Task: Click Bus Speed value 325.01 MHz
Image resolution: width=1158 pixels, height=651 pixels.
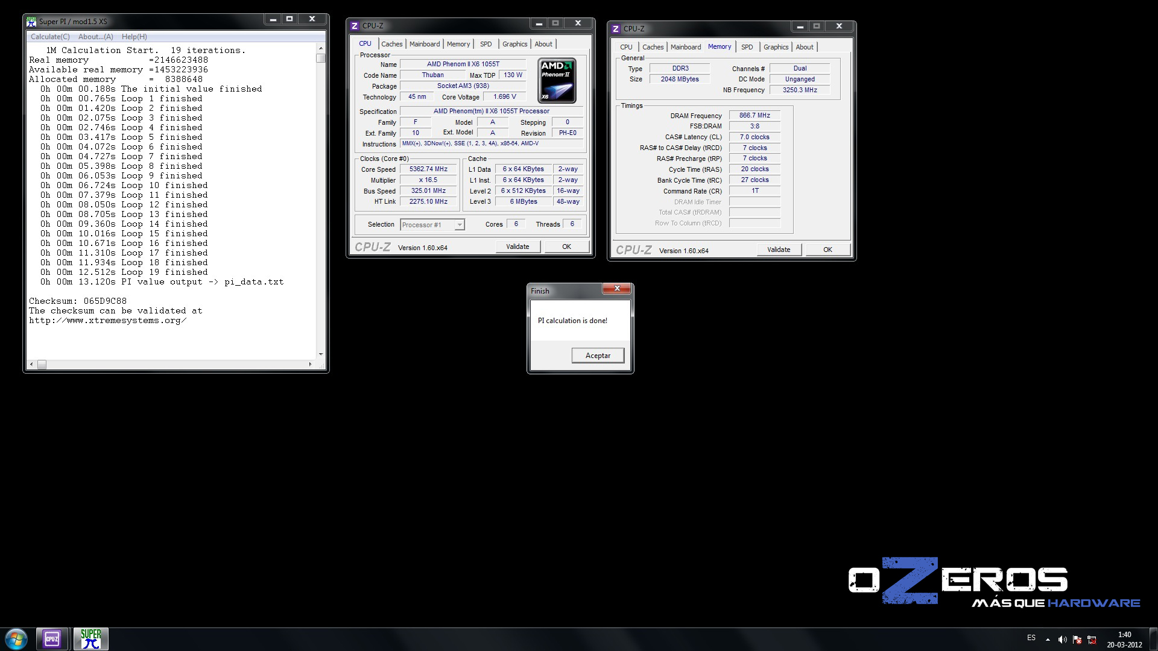Action: [428, 191]
